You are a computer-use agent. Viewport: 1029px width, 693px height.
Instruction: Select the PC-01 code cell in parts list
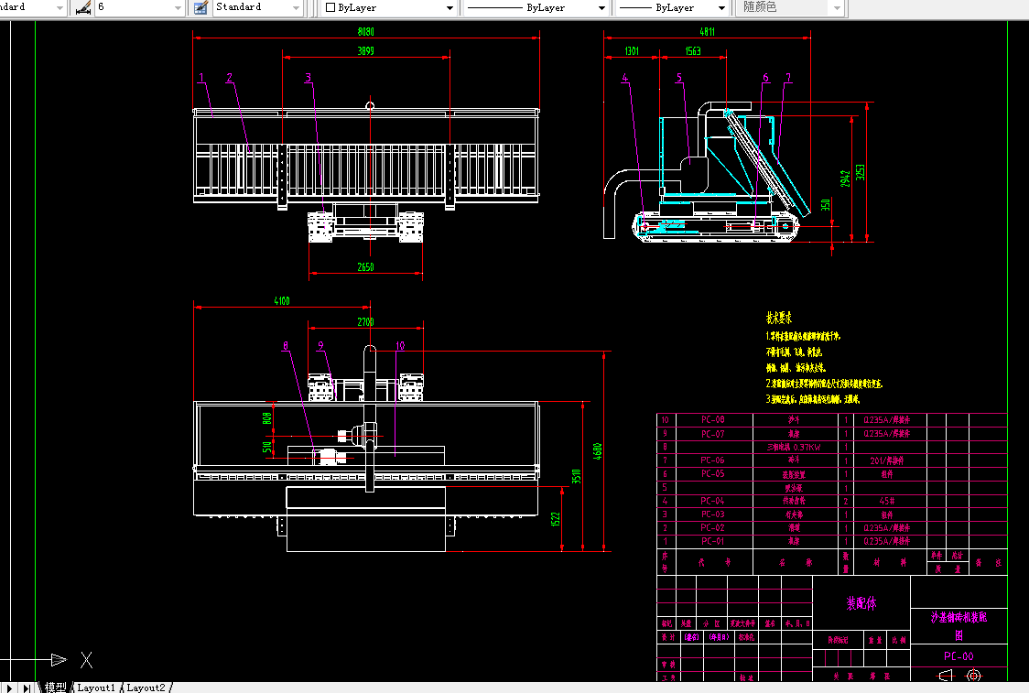pos(712,541)
